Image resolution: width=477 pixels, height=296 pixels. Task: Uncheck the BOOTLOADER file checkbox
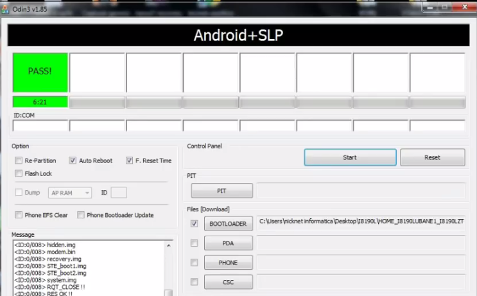[194, 223]
